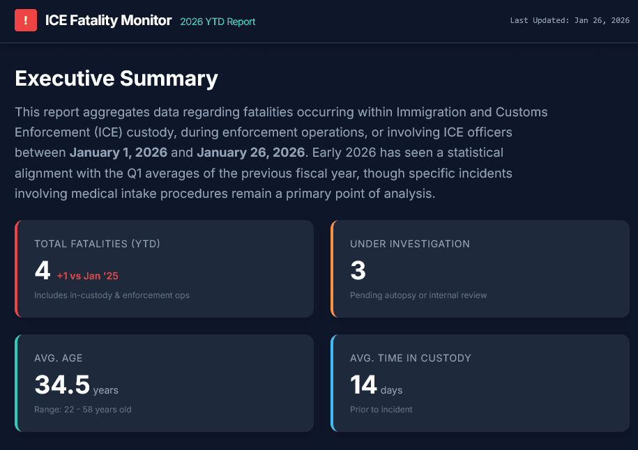
Task: Select the Executive Summary heading
Action: [x=116, y=79]
